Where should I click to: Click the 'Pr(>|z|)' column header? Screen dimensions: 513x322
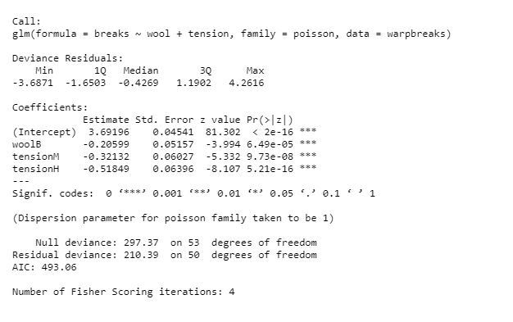pos(270,120)
